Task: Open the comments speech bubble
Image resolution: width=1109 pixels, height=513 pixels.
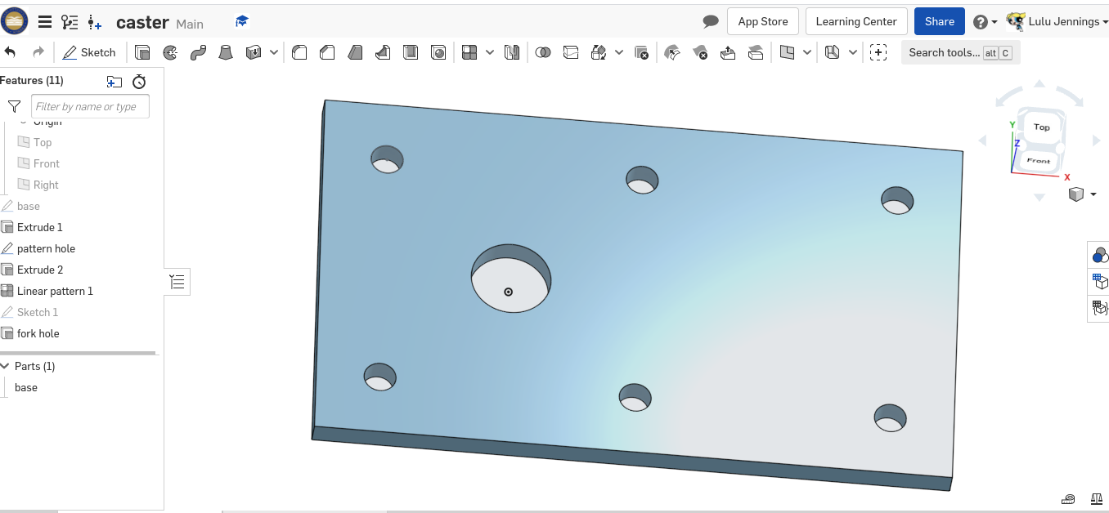Action: click(x=711, y=22)
